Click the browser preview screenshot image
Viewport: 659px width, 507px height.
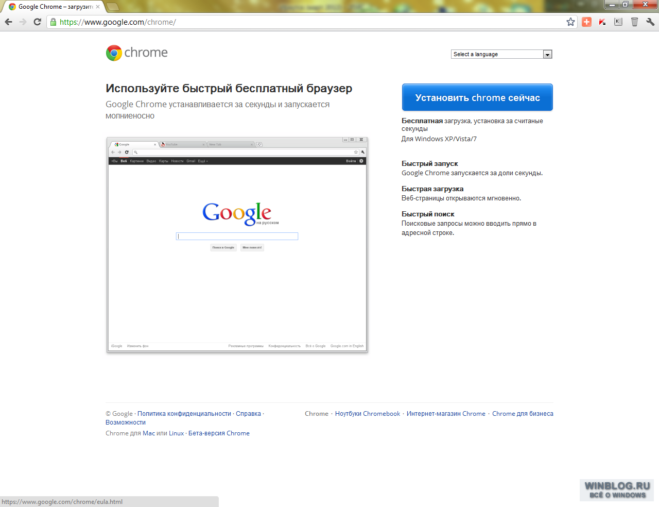coord(237,245)
